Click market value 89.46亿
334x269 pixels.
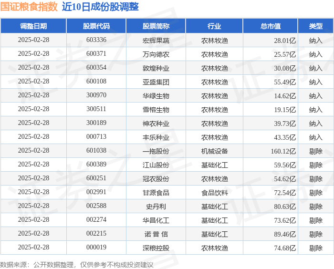285,234
